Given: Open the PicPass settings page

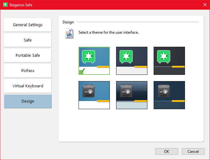Looking at the screenshot, I should coord(28,71).
